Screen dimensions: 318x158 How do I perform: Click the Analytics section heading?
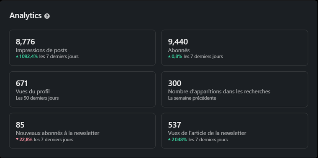(x=26, y=15)
